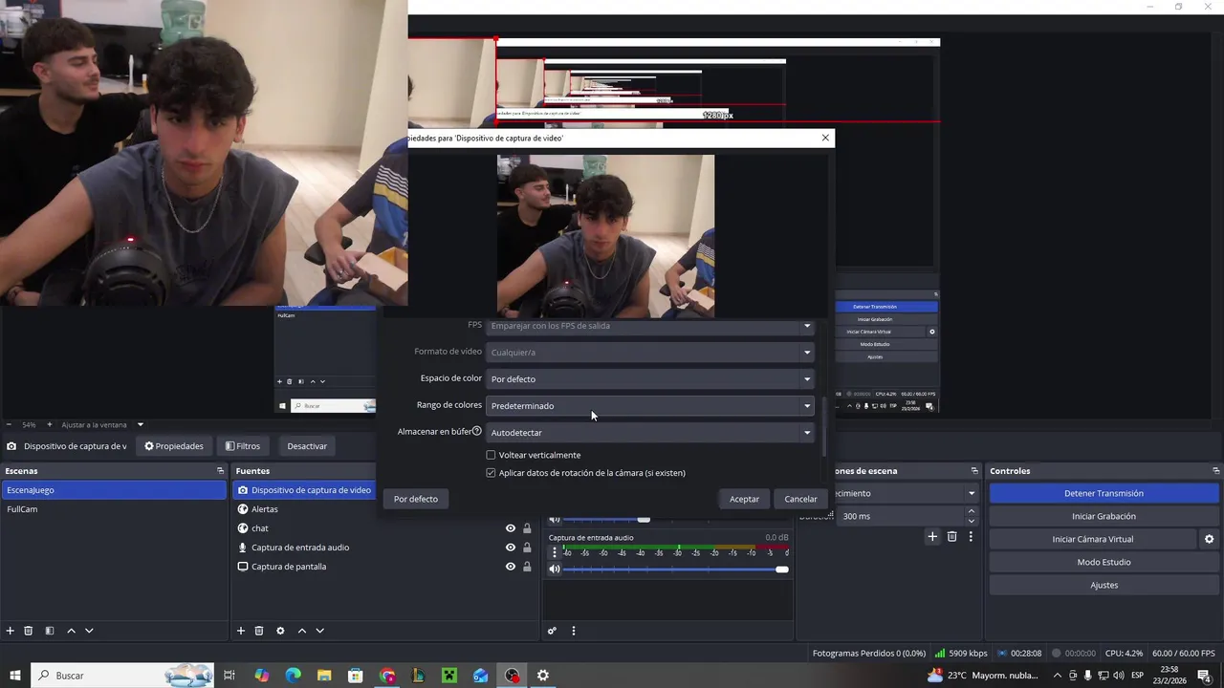Viewport: 1224px width, 688px height.
Task: Open the FPS dropdown
Action: click(x=651, y=326)
